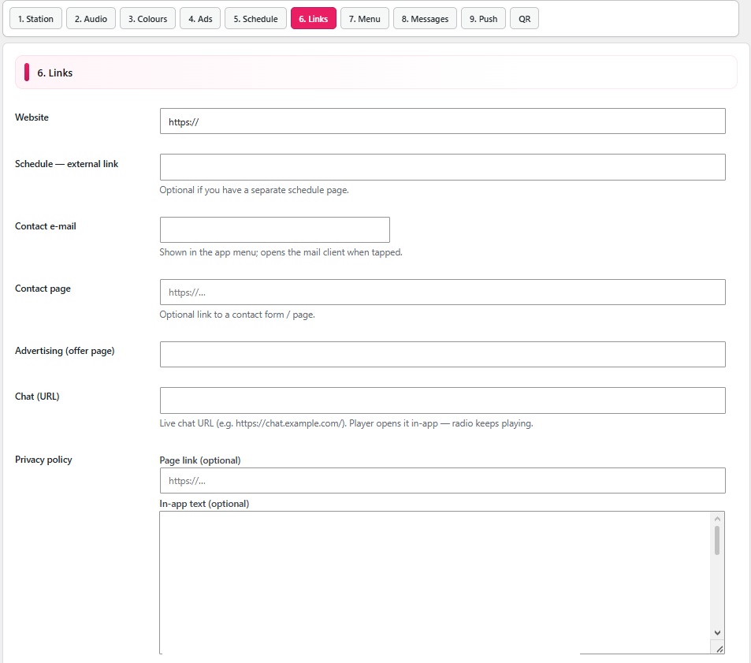Click the active 6. Links tab
The image size is (751, 663).
tap(314, 19)
